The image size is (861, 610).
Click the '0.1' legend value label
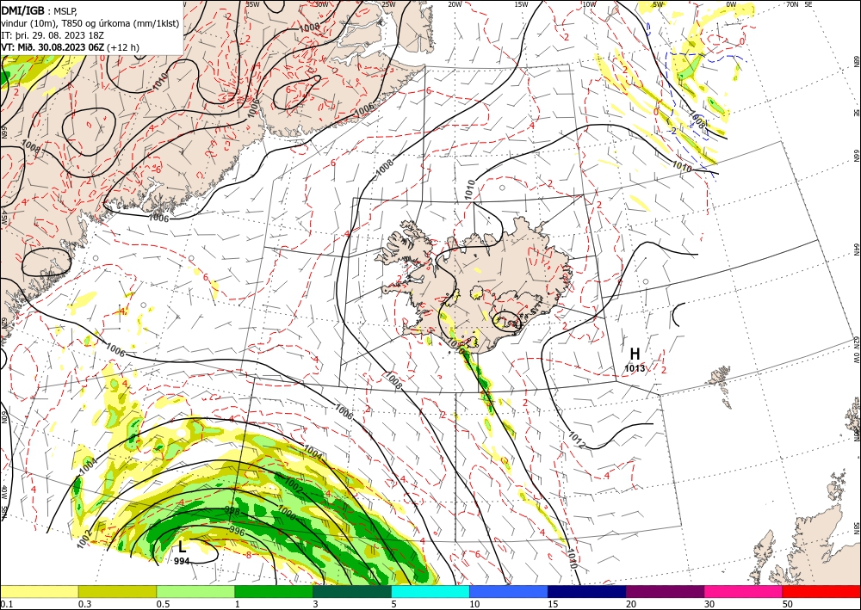click(x=5, y=604)
